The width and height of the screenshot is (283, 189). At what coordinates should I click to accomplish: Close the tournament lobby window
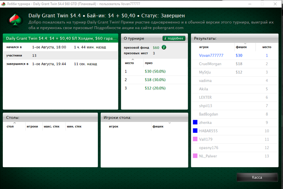pos(275,4)
